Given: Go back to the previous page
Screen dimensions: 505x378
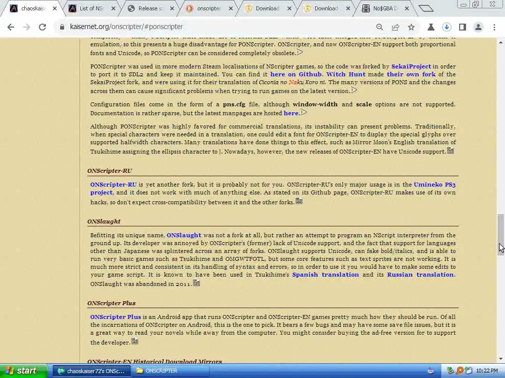Looking at the screenshot, I should [11, 27].
